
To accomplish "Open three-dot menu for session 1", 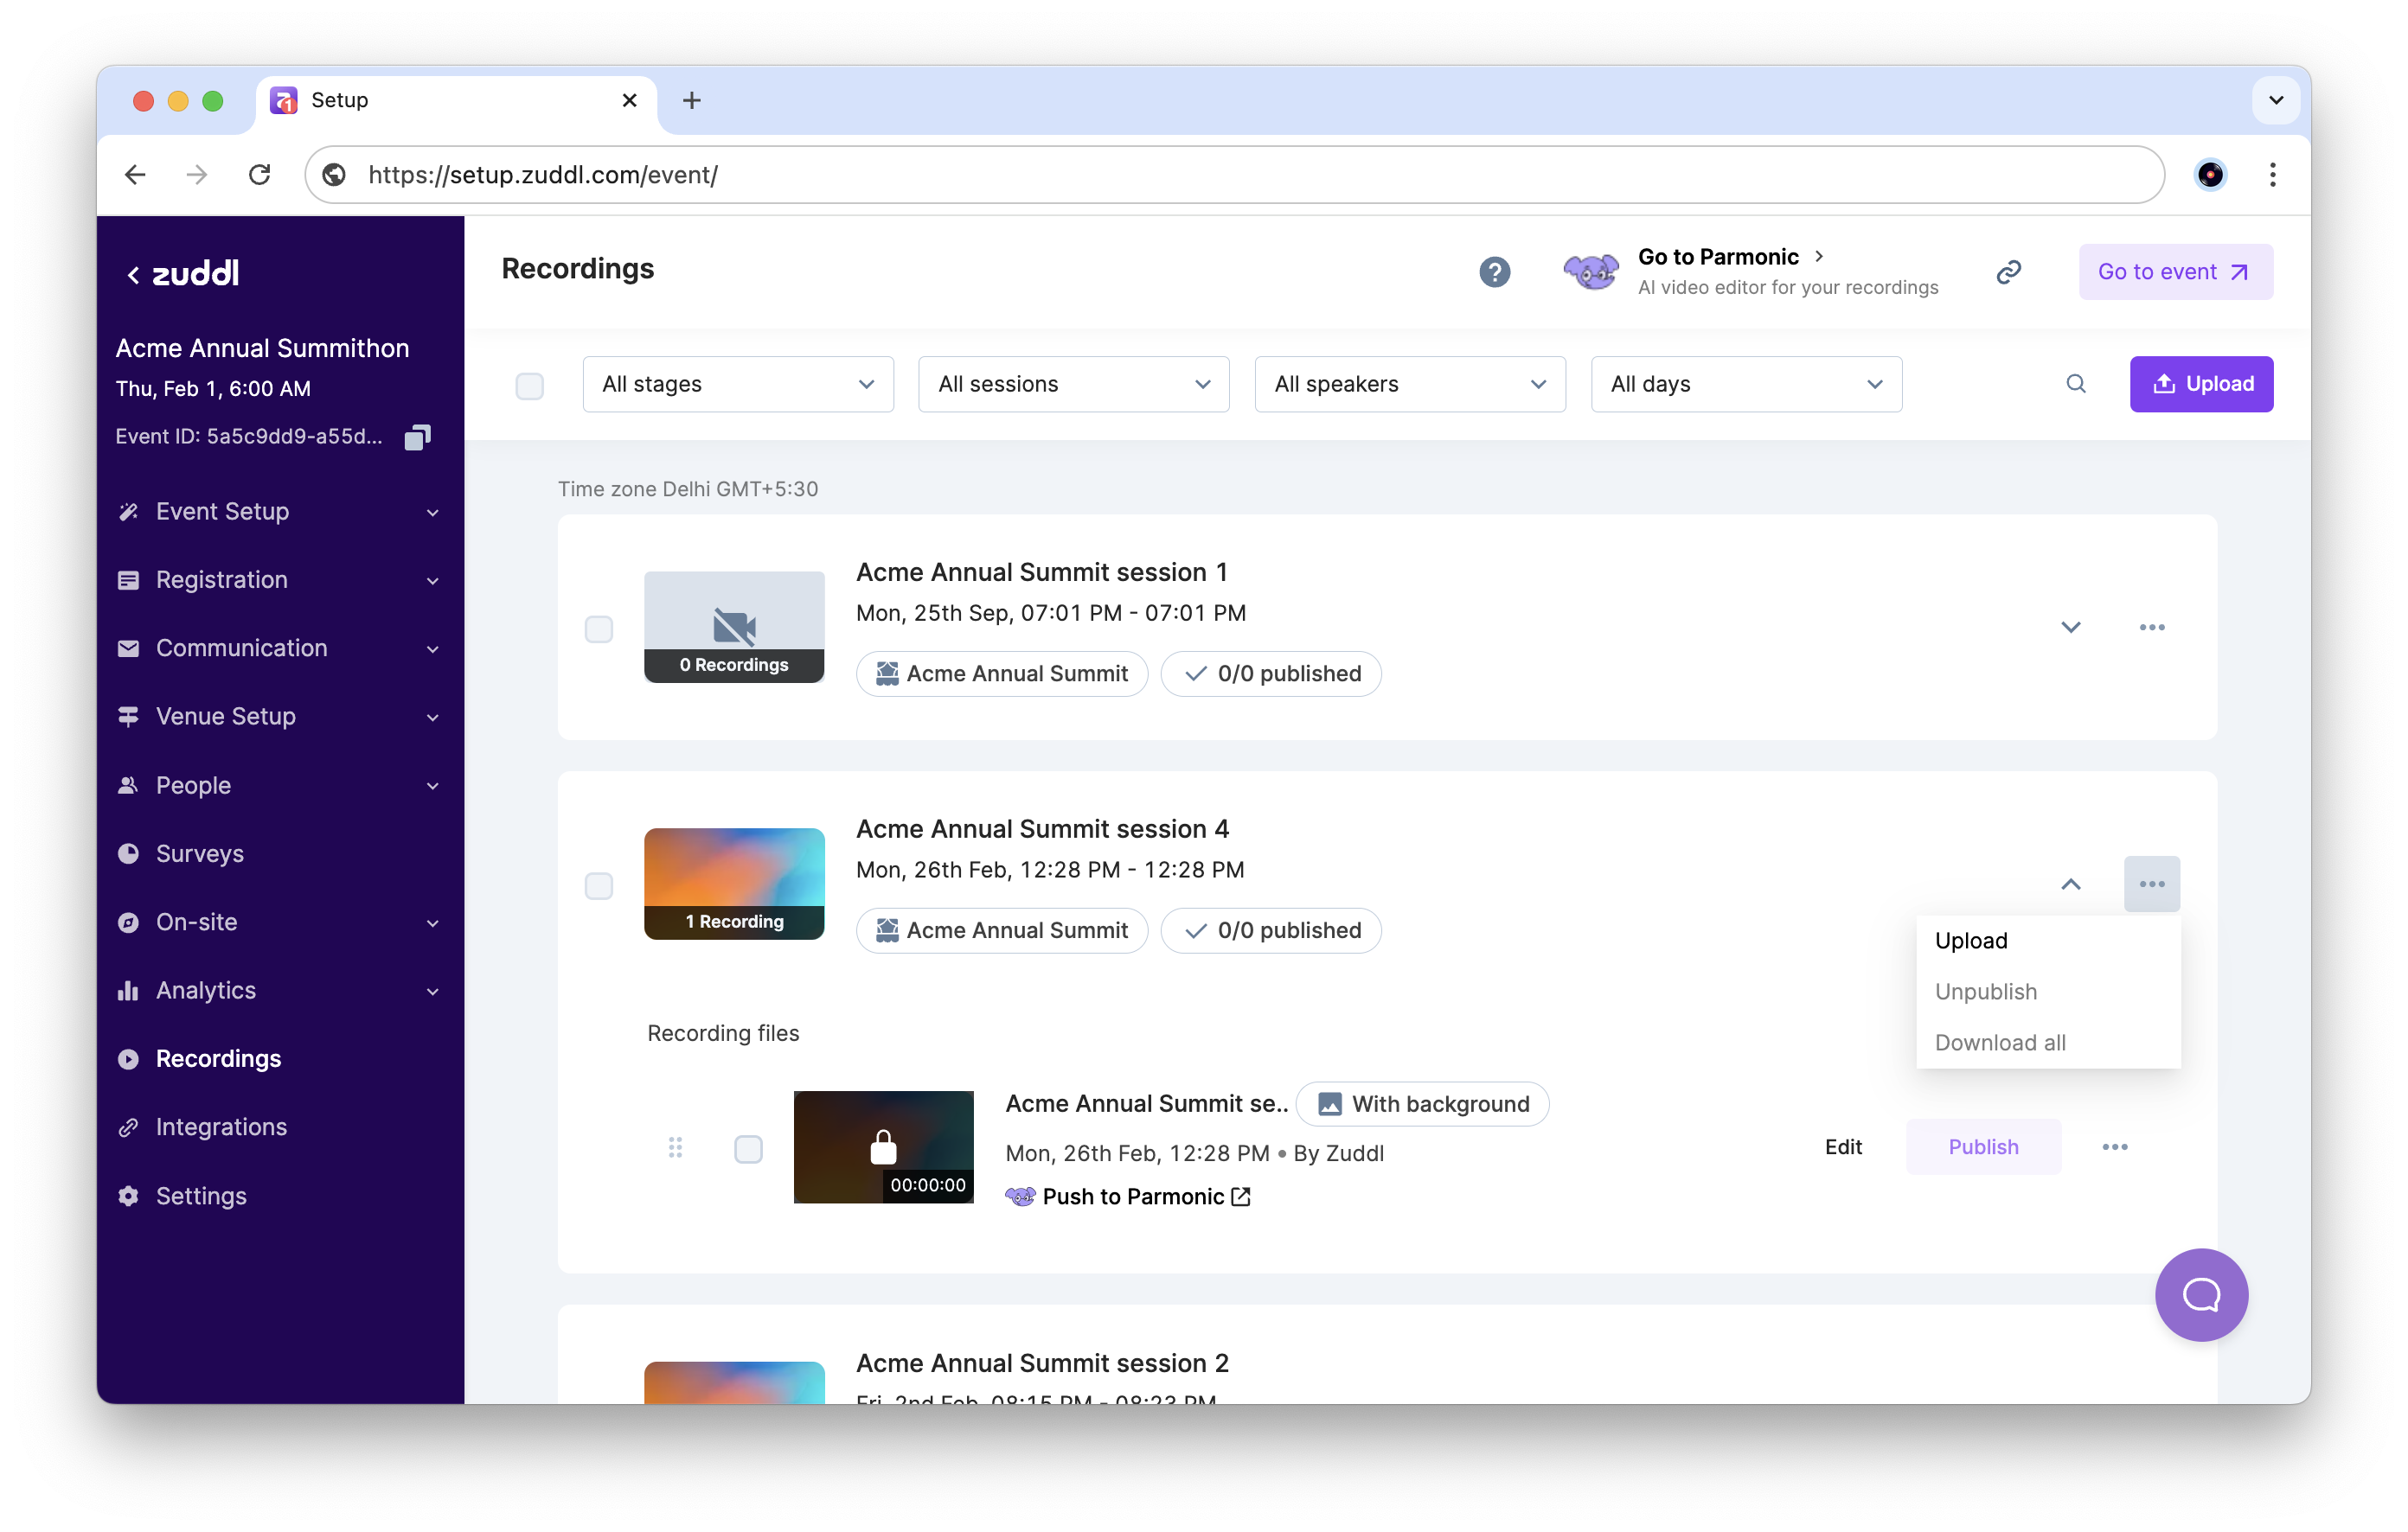I will [x=2151, y=628].
